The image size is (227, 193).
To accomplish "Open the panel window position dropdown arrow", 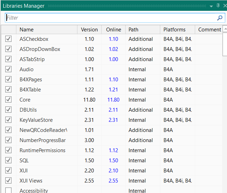I will 211,6.
